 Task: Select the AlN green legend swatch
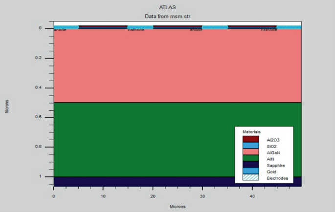pyautogui.click(x=250, y=158)
